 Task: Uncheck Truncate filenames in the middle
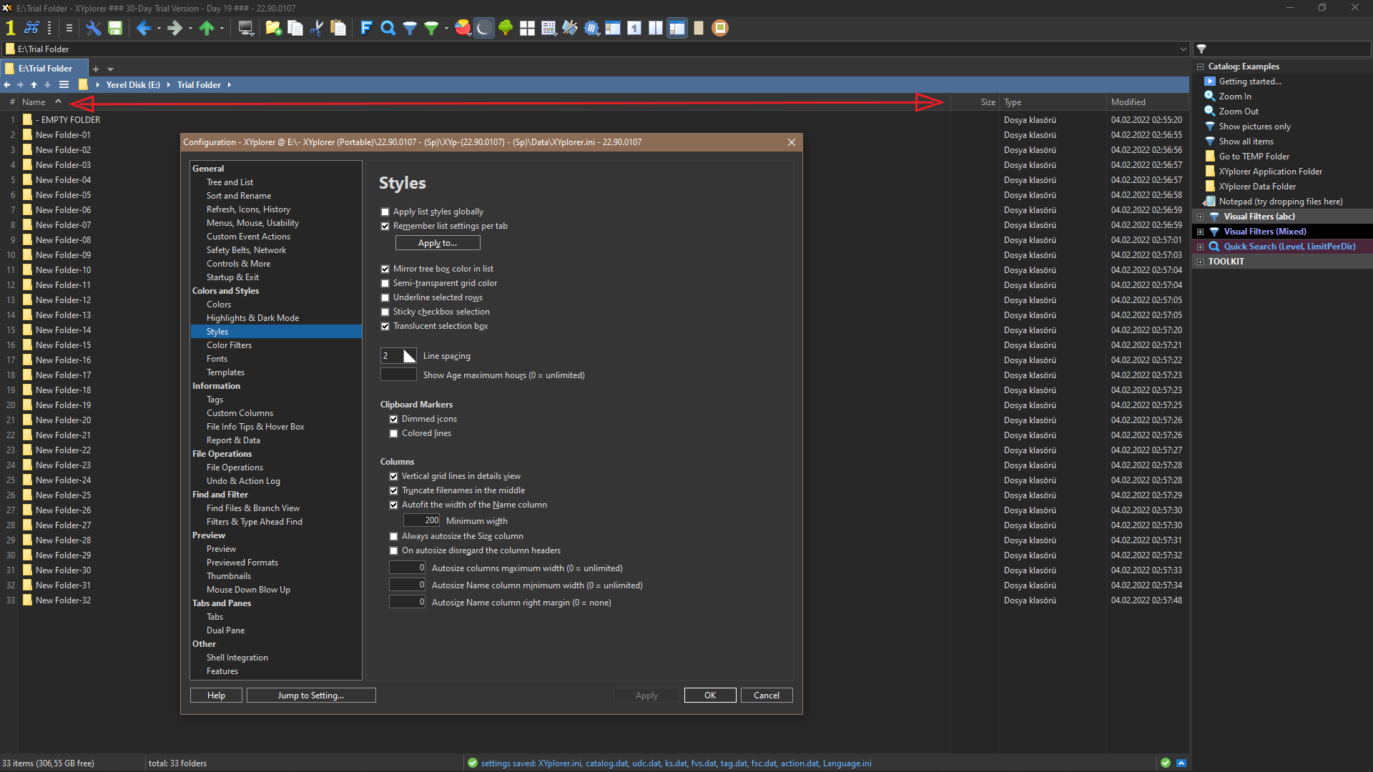click(x=394, y=490)
